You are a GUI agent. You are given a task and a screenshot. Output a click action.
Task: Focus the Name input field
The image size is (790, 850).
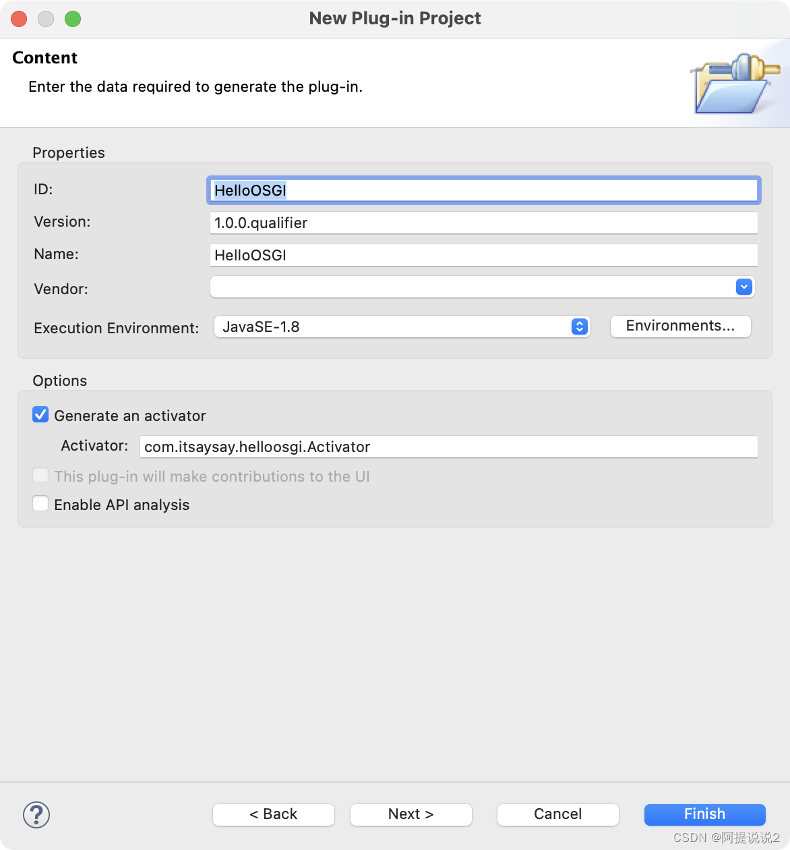pos(483,255)
